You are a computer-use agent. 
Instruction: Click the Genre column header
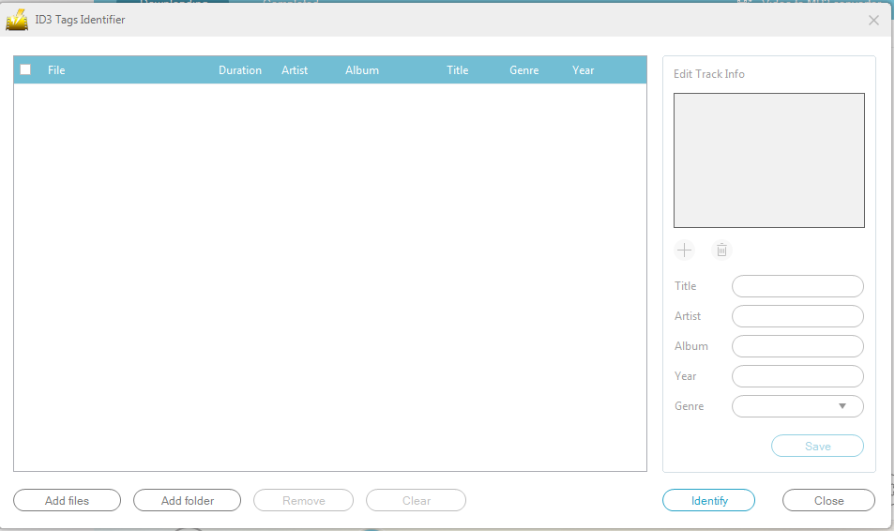pyautogui.click(x=523, y=70)
